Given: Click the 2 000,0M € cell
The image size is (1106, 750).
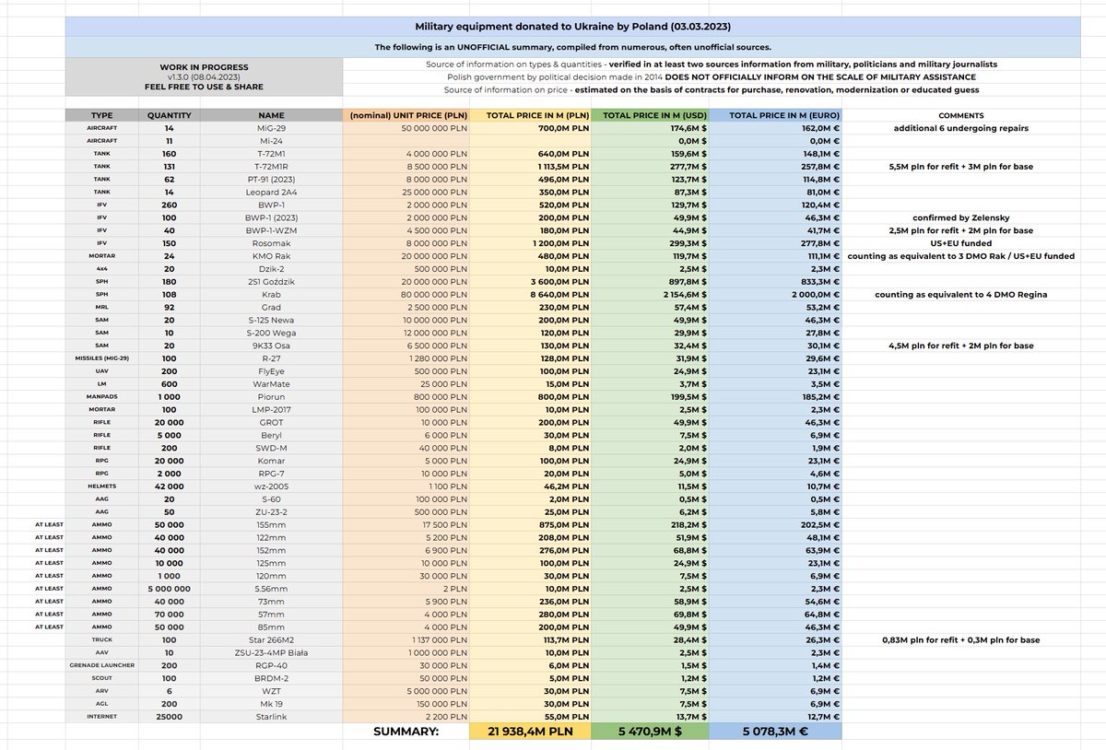Looking at the screenshot, I should (x=775, y=296).
